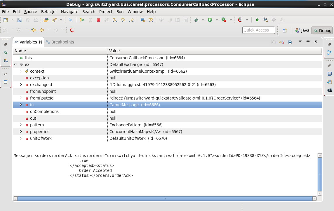The width and height of the screenshot is (334, 211).
Task: Toggle Show Logical Structure in Variables
Action: (x=281, y=42)
